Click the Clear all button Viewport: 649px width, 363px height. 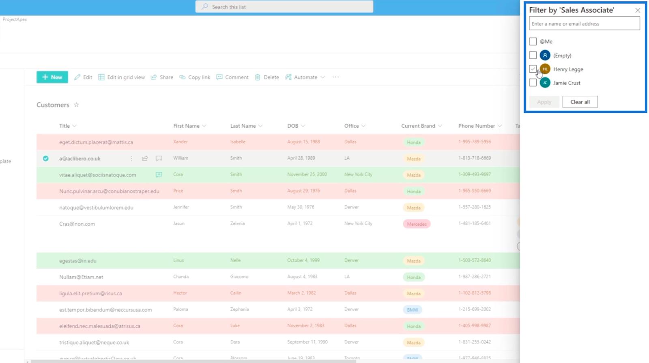point(580,102)
